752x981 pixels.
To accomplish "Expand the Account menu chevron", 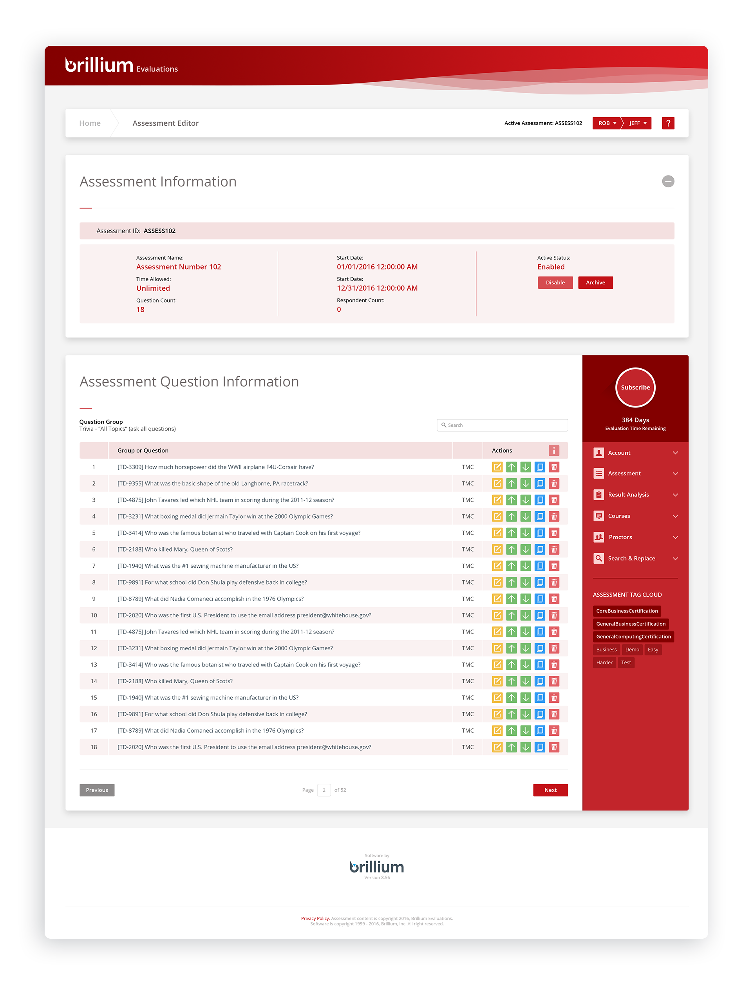I will pos(675,452).
